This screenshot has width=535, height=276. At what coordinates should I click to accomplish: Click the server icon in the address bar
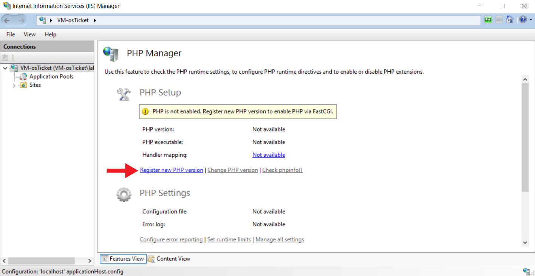click(43, 20)
